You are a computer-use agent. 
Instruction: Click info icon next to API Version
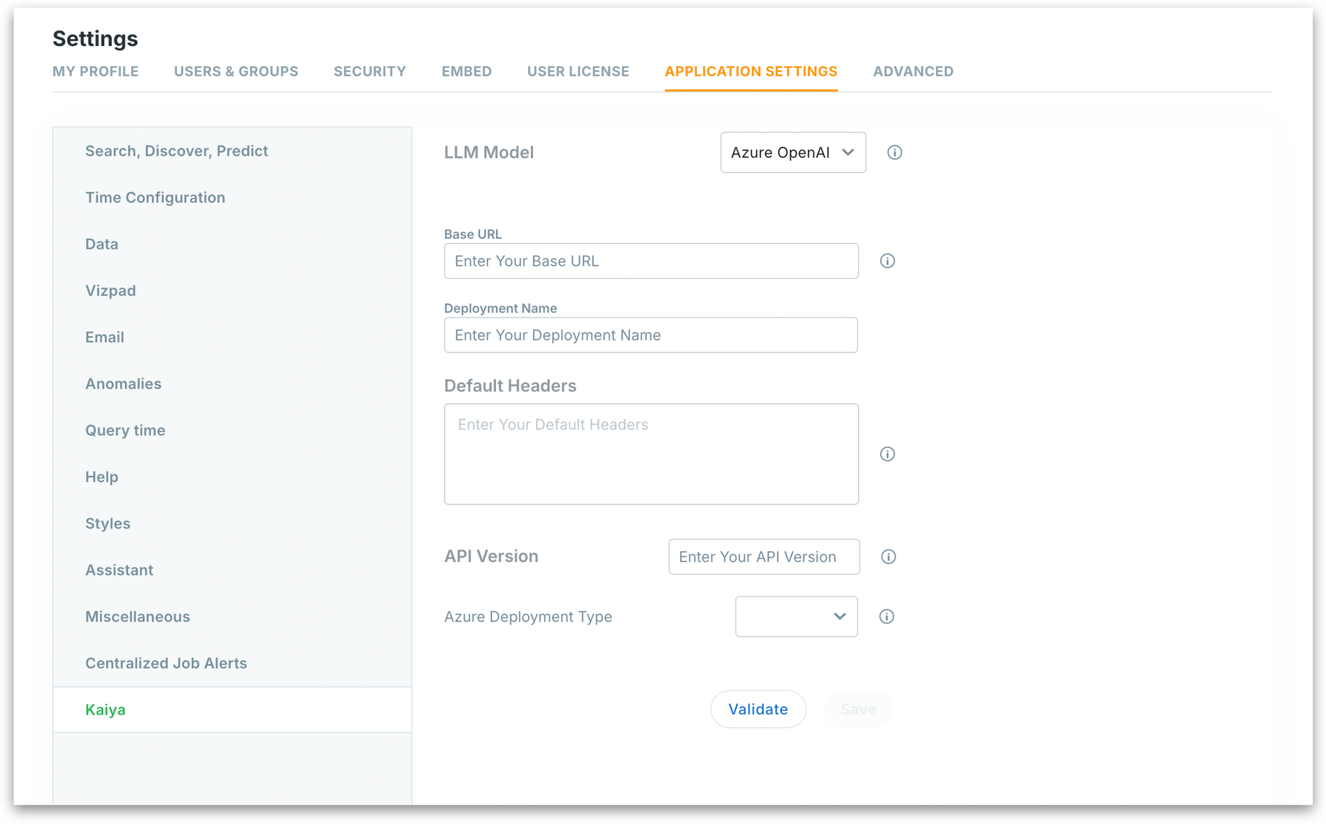tap(888, 557)
